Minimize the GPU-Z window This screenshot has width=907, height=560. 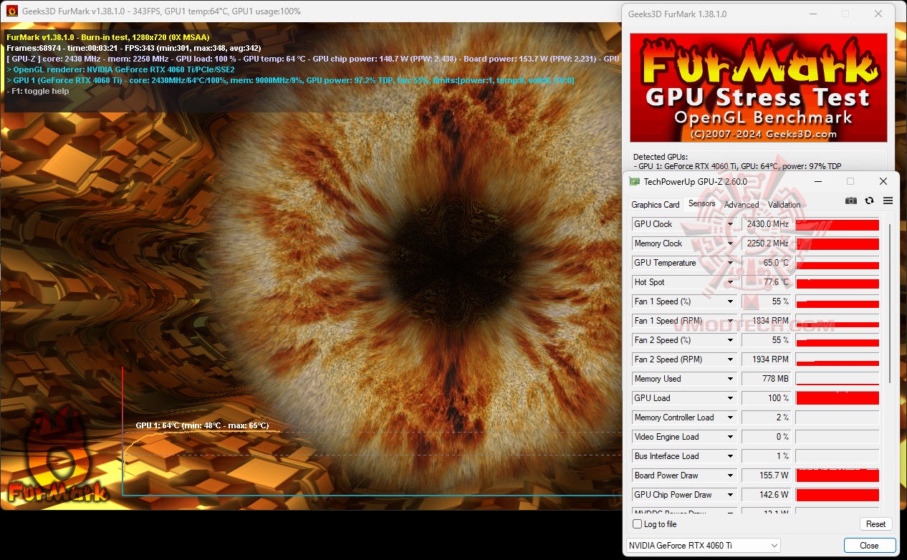(817, 181)
